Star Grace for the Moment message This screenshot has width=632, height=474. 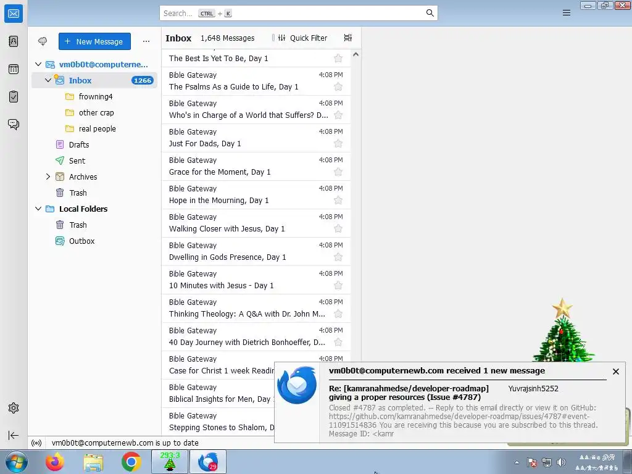click(338, 172)
